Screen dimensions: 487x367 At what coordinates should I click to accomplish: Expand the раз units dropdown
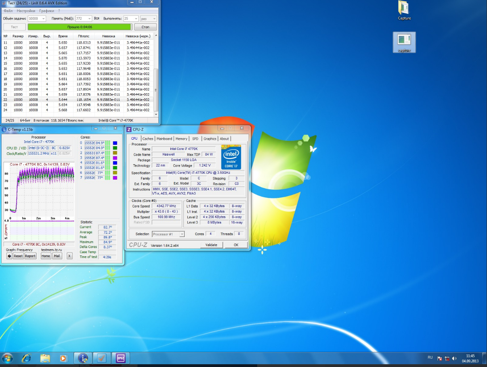[x=154, y=19]
